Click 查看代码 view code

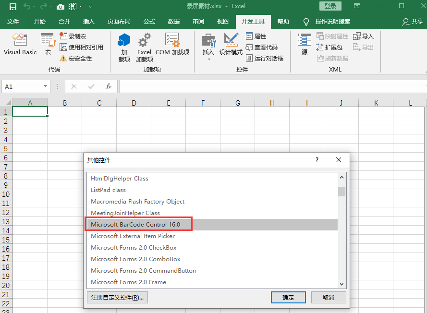pyautogui.click(x=261, y=48)
